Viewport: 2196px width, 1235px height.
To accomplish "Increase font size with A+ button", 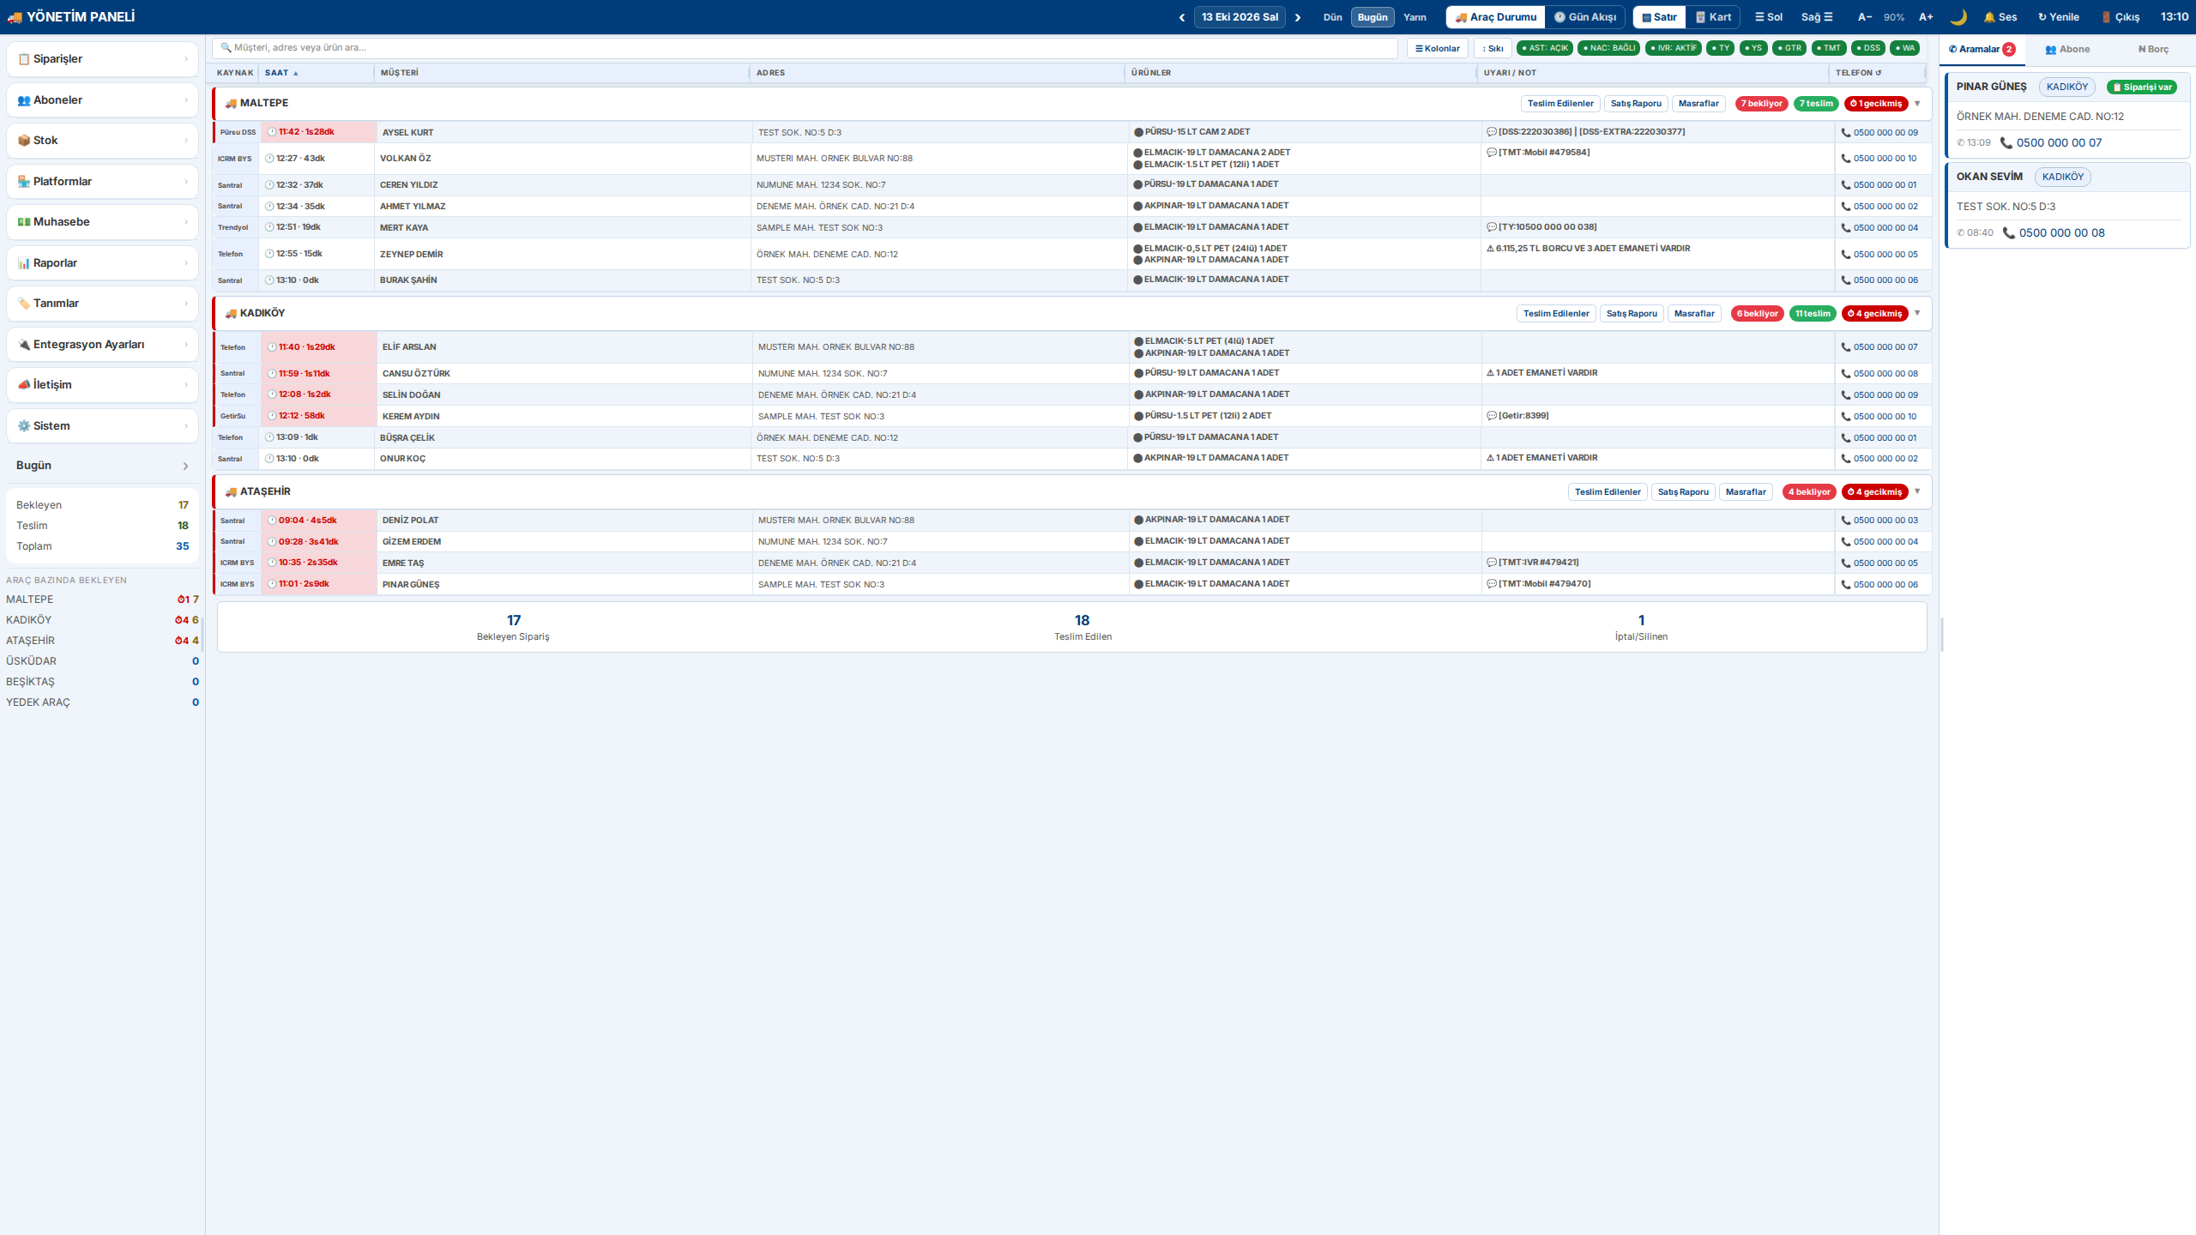I will point(1926,17).
